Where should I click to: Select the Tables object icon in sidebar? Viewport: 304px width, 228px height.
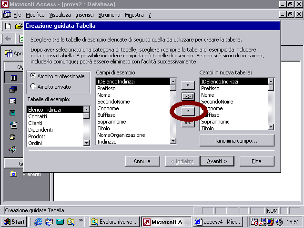tap(13, 78)
